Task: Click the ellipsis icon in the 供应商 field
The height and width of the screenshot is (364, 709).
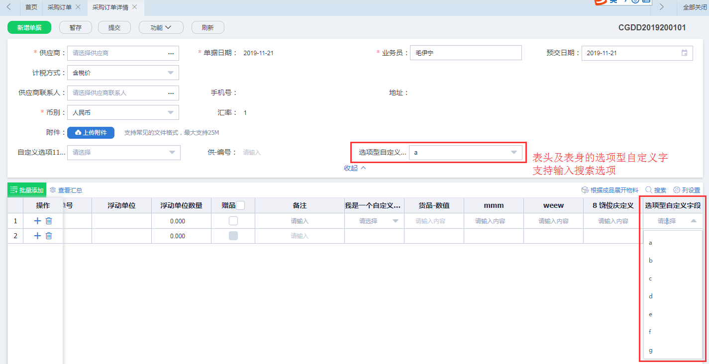Action: [x=171, y=53]
